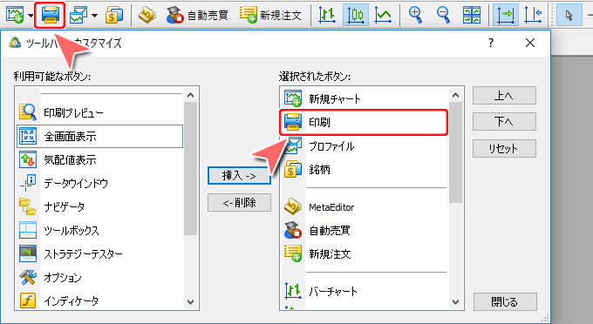Zoom out the chart
593x324 pixels.
pyautogui.click(x=443, y=15)
